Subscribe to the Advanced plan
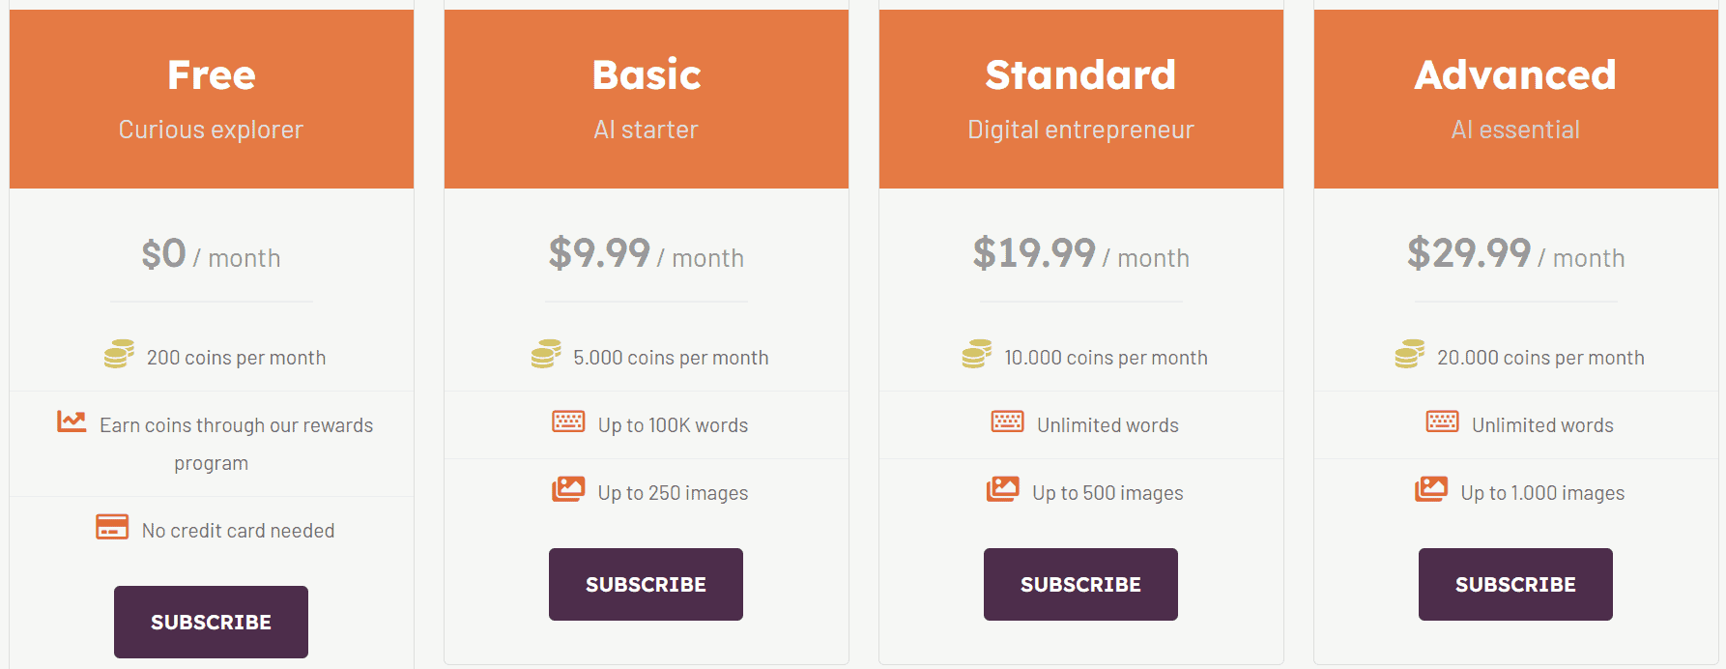The height and width of the screenshot is (669, 1726). click(1514, 584)
